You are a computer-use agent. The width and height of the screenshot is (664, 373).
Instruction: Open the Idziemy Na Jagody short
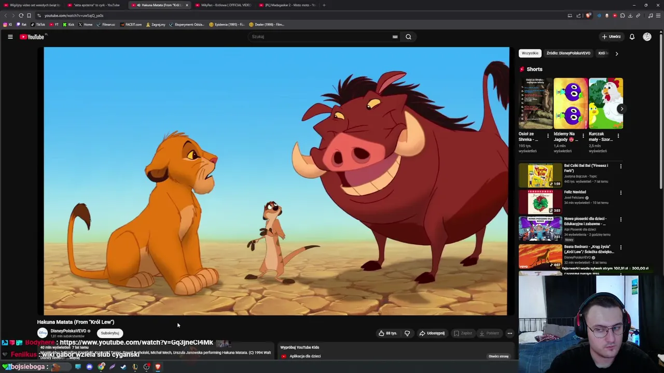click(571, 104)
